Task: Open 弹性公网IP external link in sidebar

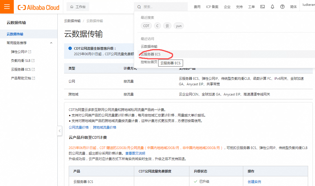Action: (x=21, y=52)
